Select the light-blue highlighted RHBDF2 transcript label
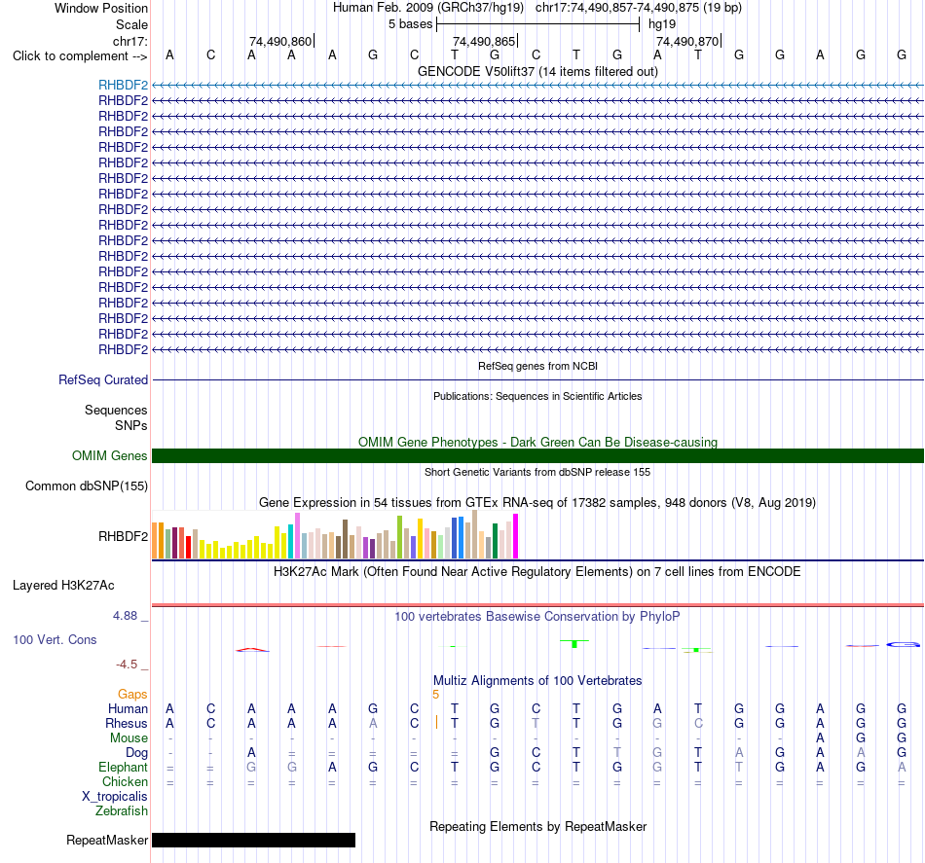This screenshot has height=863, width=925. 123,85
